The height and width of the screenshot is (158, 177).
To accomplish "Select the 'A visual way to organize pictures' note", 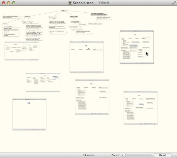I will [11, 35].
